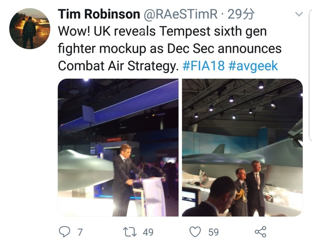Click the reply count 7
Image resolution: width=312 pixels, height=240 pixels.
pyautogui.click(x=78, y=232)
